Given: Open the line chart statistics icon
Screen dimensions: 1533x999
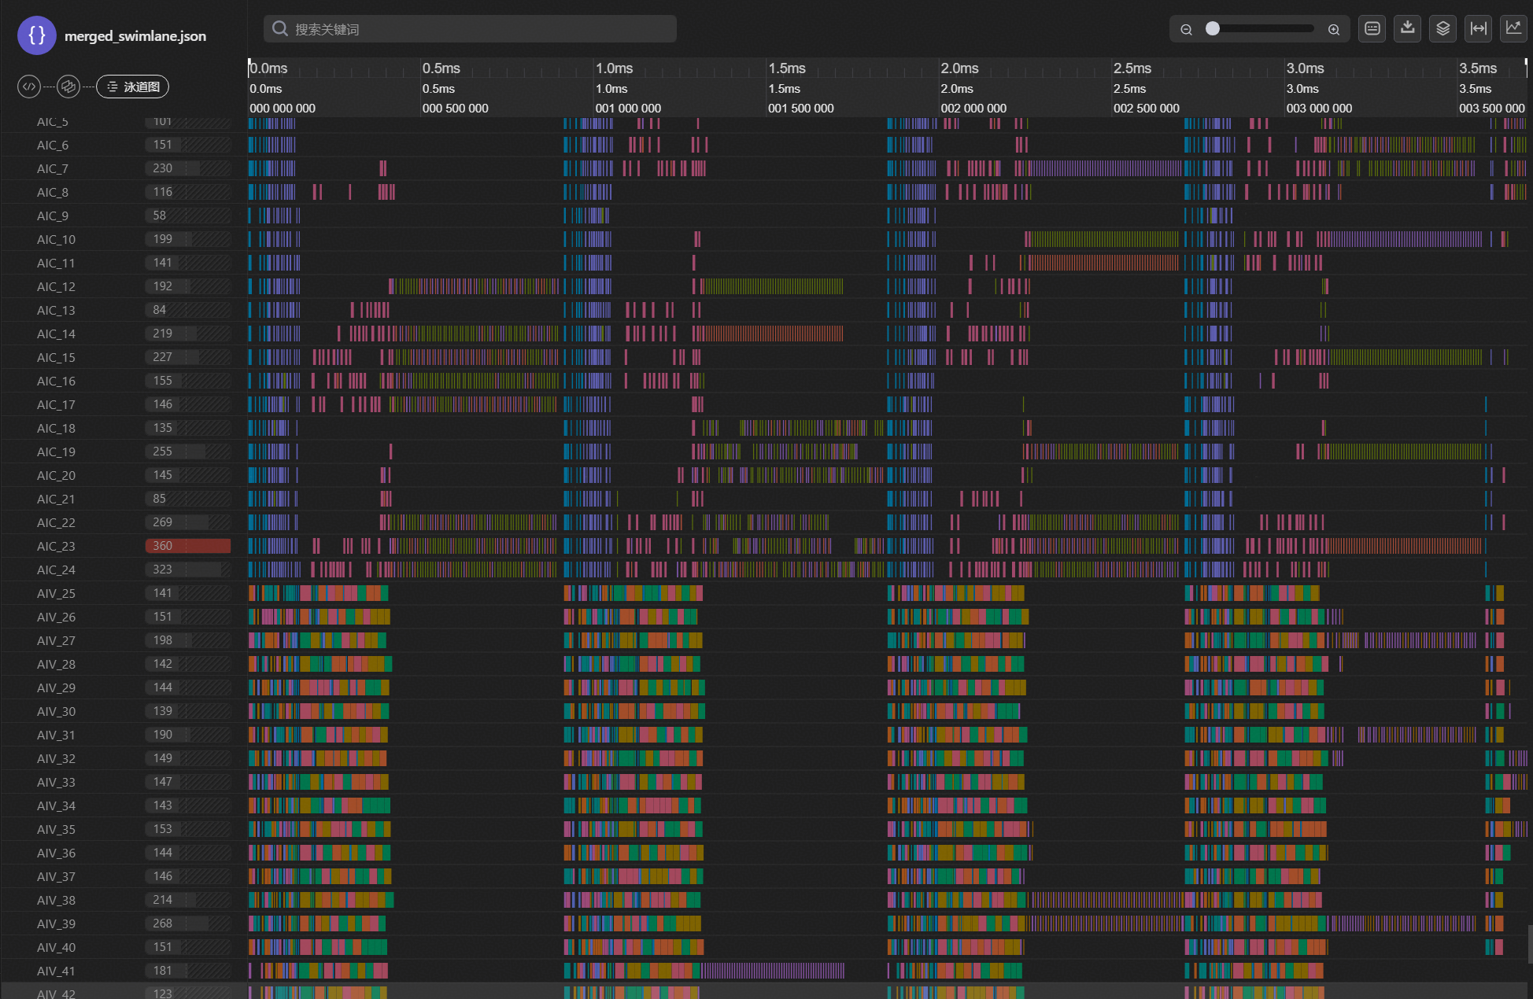Looking at the screenshot, I should 1513,29.
